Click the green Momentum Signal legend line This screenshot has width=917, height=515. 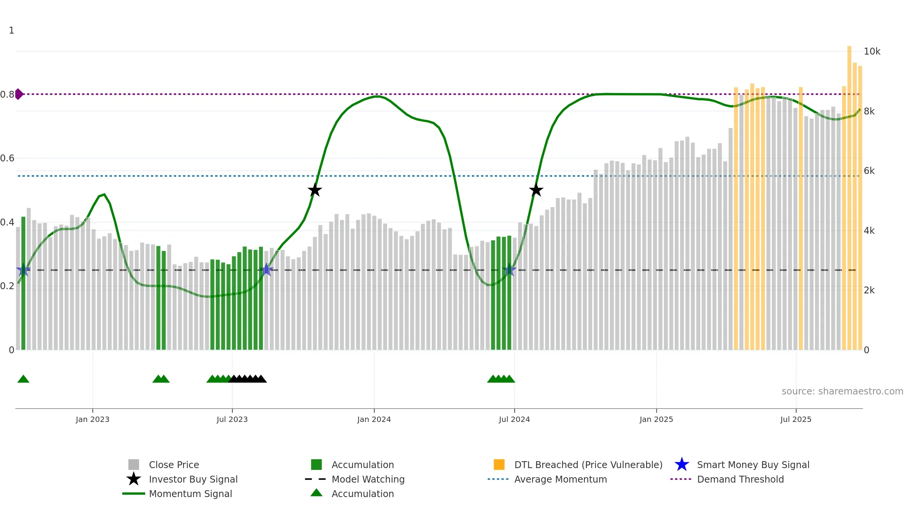tap(133, 494)
